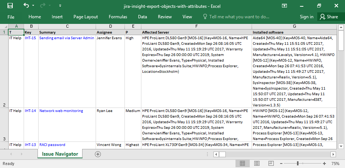Open 'Network web monitoring' summary link

(x=61, y=111)
